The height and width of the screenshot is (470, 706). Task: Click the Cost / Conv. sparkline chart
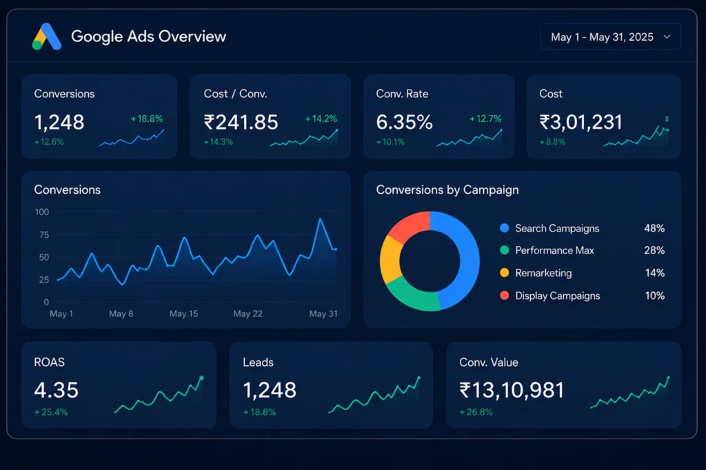point(304,138)
